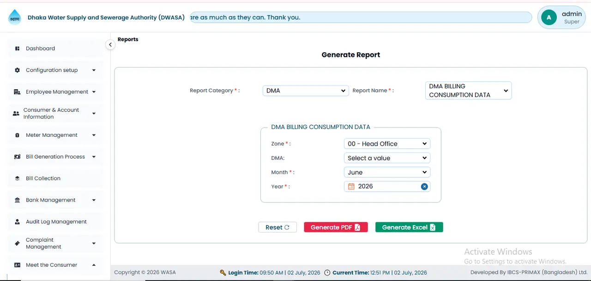Click the Complaint Management icon

click(x=17, y=243)
